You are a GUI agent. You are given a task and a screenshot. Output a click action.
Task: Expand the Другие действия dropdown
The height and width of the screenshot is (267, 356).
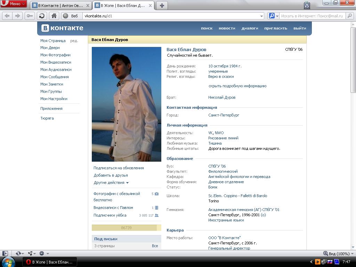tap(111, 183)
